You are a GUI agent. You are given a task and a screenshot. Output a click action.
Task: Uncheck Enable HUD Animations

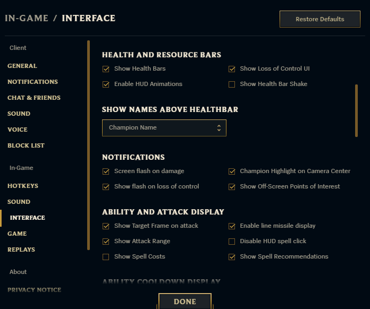click(x=106, y=84)
